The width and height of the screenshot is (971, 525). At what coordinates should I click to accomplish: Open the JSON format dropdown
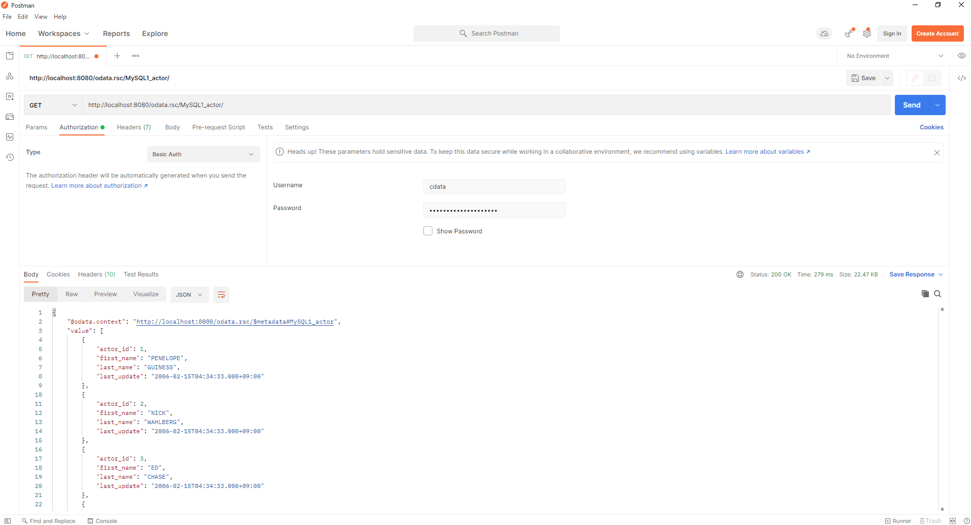[x=189, y=295]
